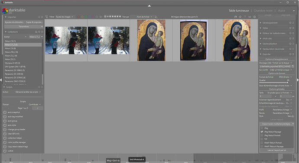Open the Toutes les images filter dropdown
The width and height of the screenshot is (299, 163).
coord(64,17)
